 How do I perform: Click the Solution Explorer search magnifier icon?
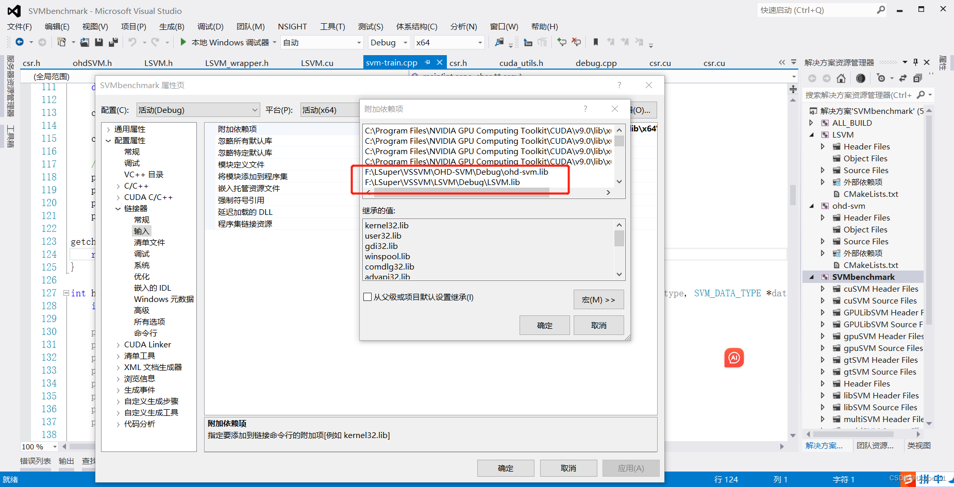click(x=921, y=95)
